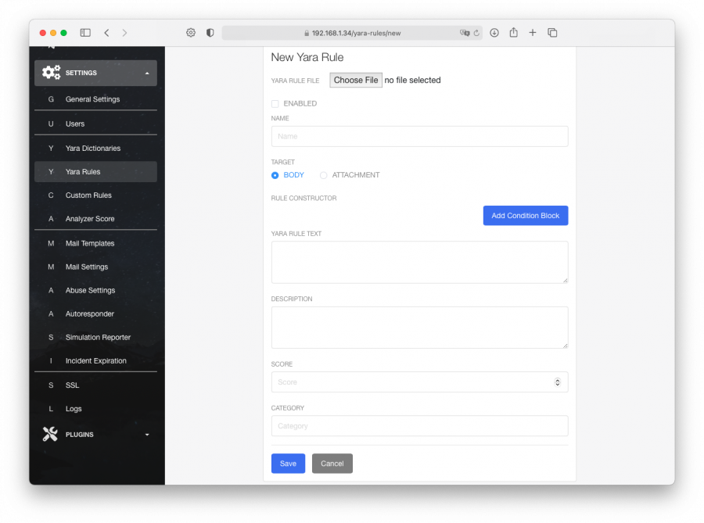
Task: Click the Settings gears icon in sidebar
Action: 51,73
